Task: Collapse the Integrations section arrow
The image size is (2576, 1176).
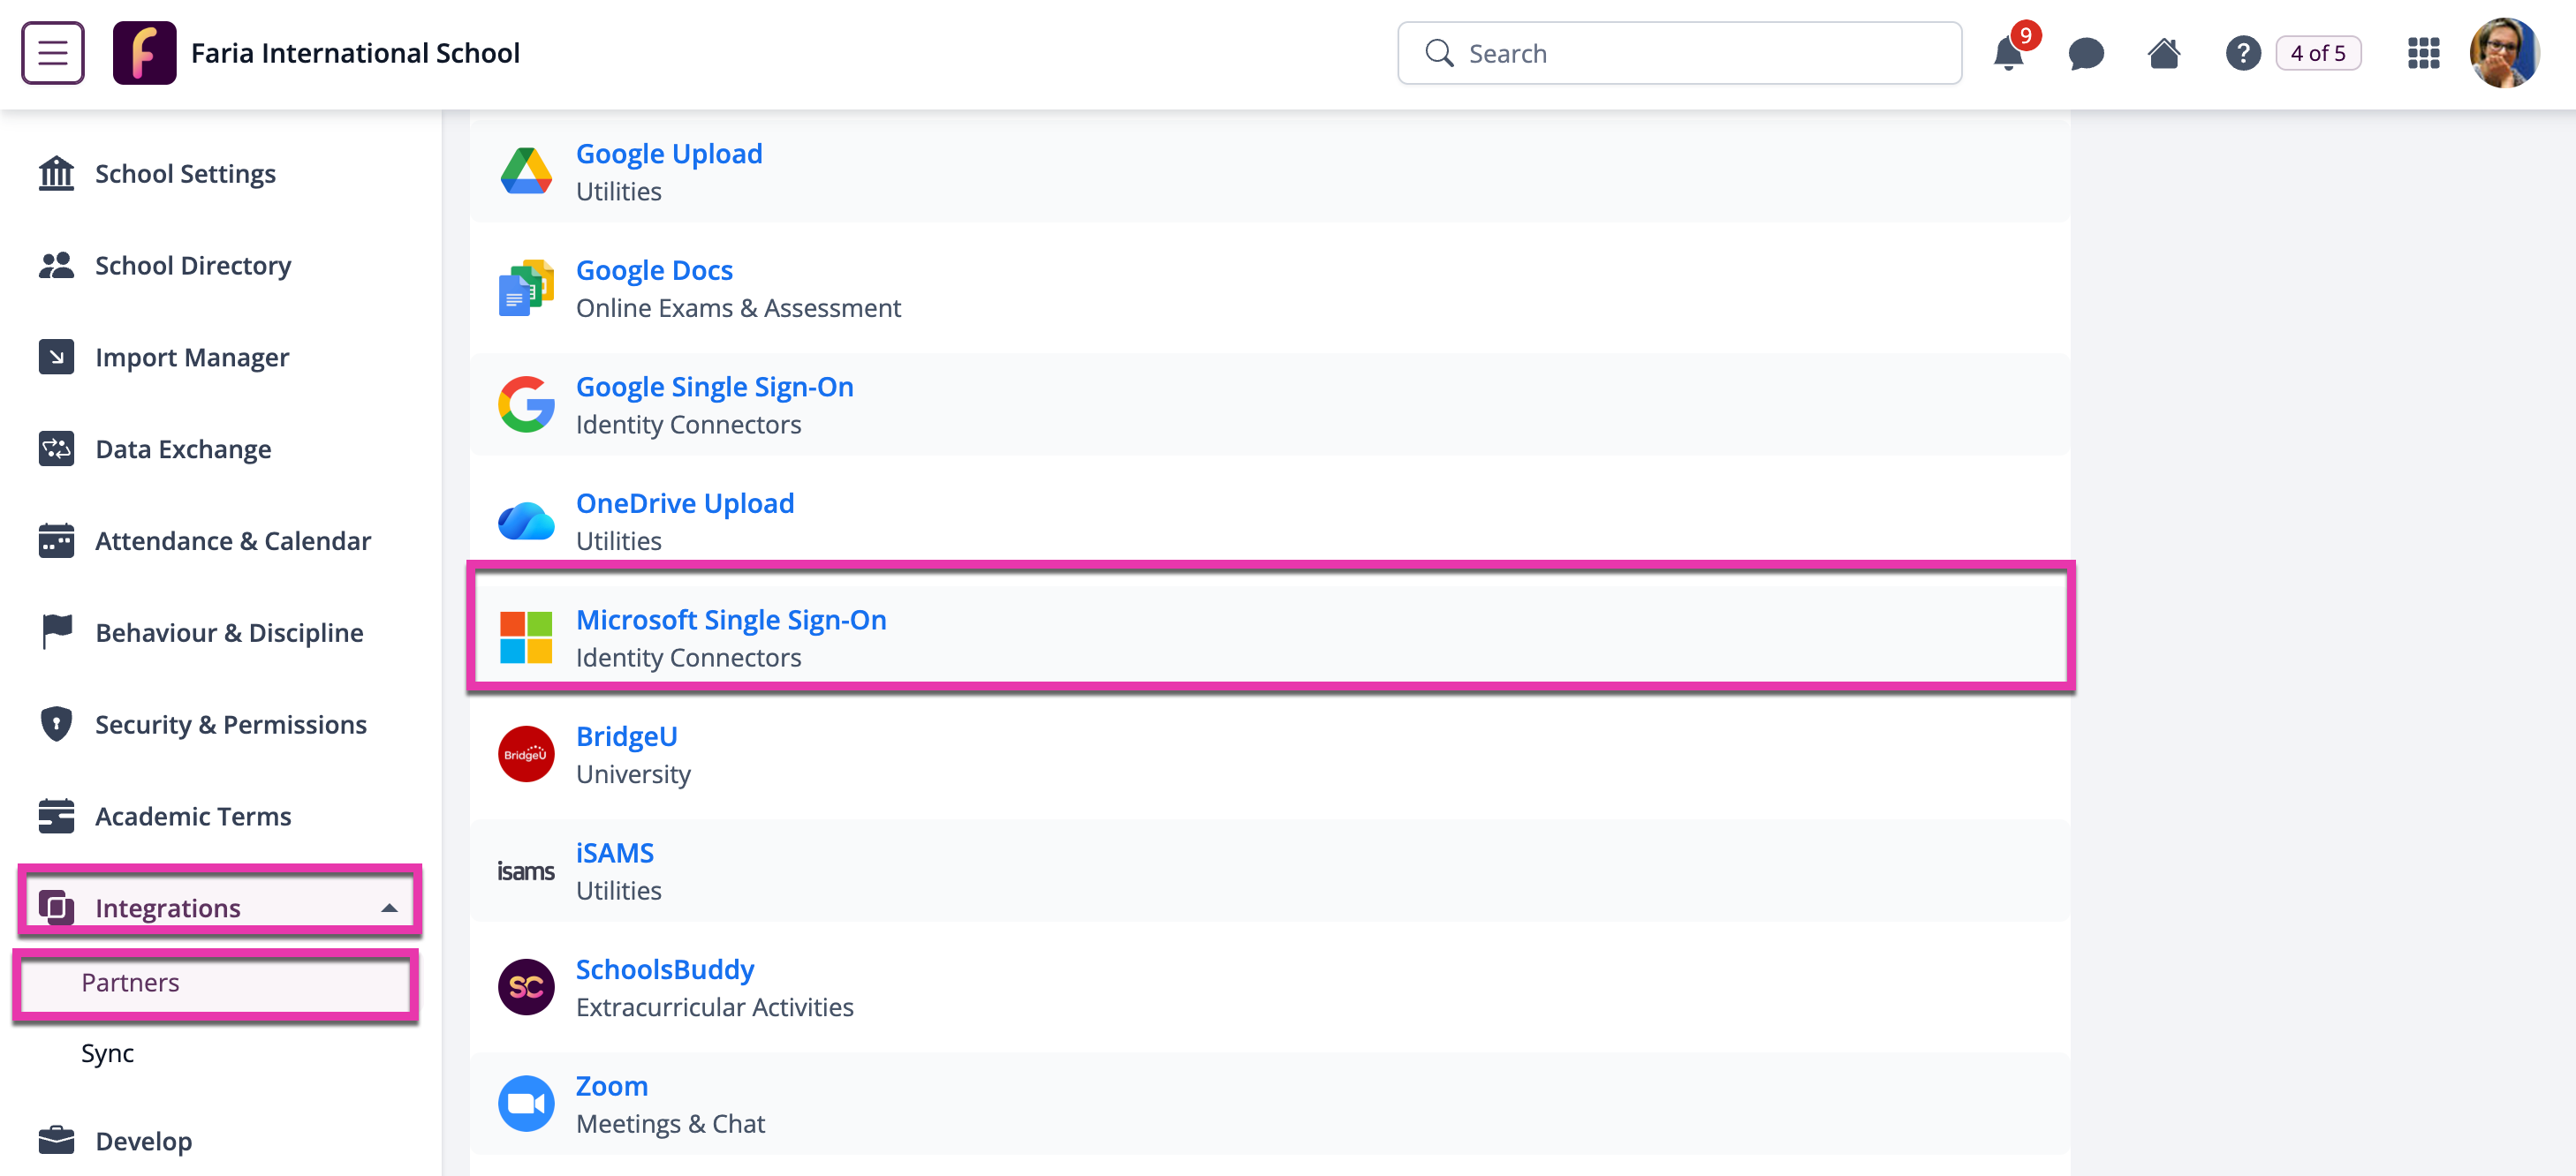Action: tap(389, 908)
